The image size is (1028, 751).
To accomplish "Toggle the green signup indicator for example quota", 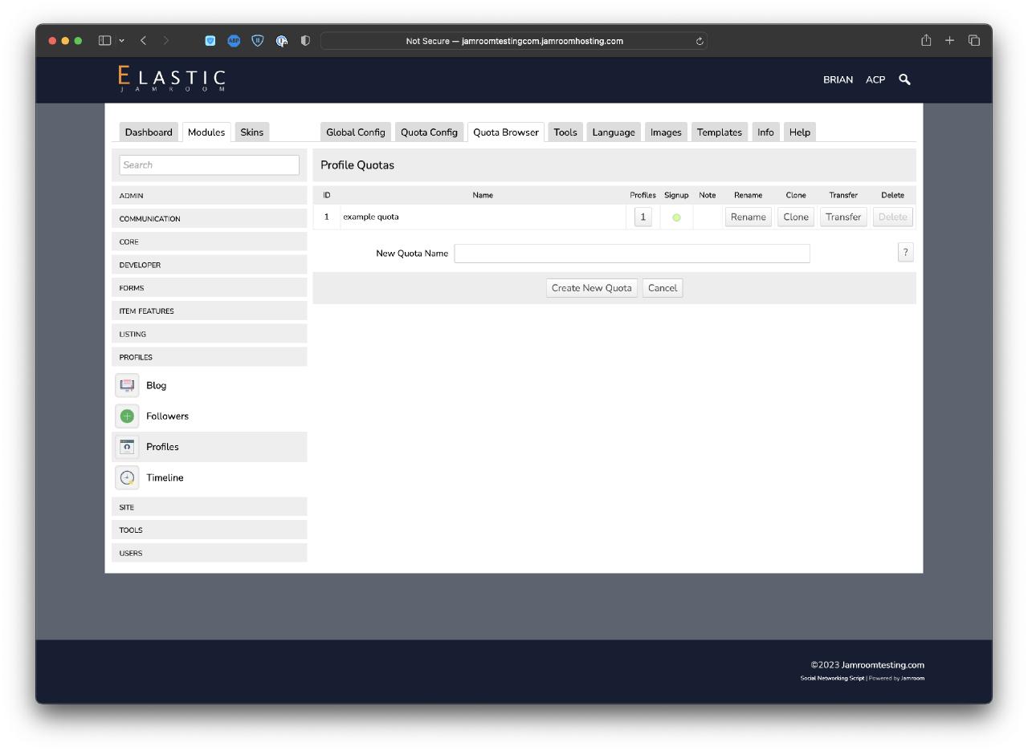I will (676, 217).
